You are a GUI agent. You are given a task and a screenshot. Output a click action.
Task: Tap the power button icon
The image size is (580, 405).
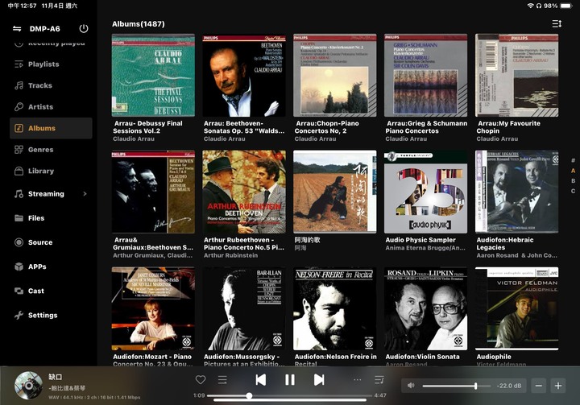[84, 28]
